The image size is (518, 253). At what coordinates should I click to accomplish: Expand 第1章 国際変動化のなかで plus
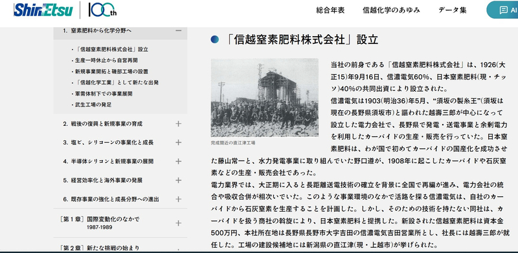click(179, 223)
